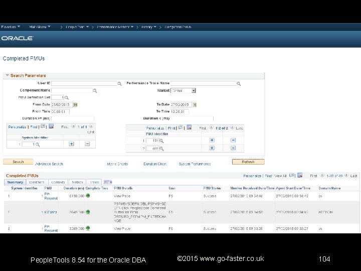Click the Duration (ms) column header
The width and height of the screenshot is (361, 271).
tap(74, 188)
